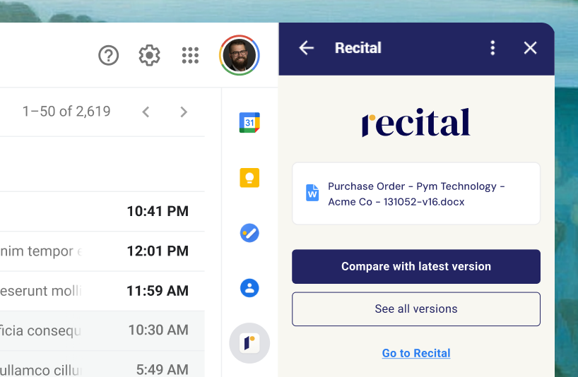Toggle Recital add-on icon in side panel
The width and height of the screenshot is (578, 377).
click(x=249, y=343)
